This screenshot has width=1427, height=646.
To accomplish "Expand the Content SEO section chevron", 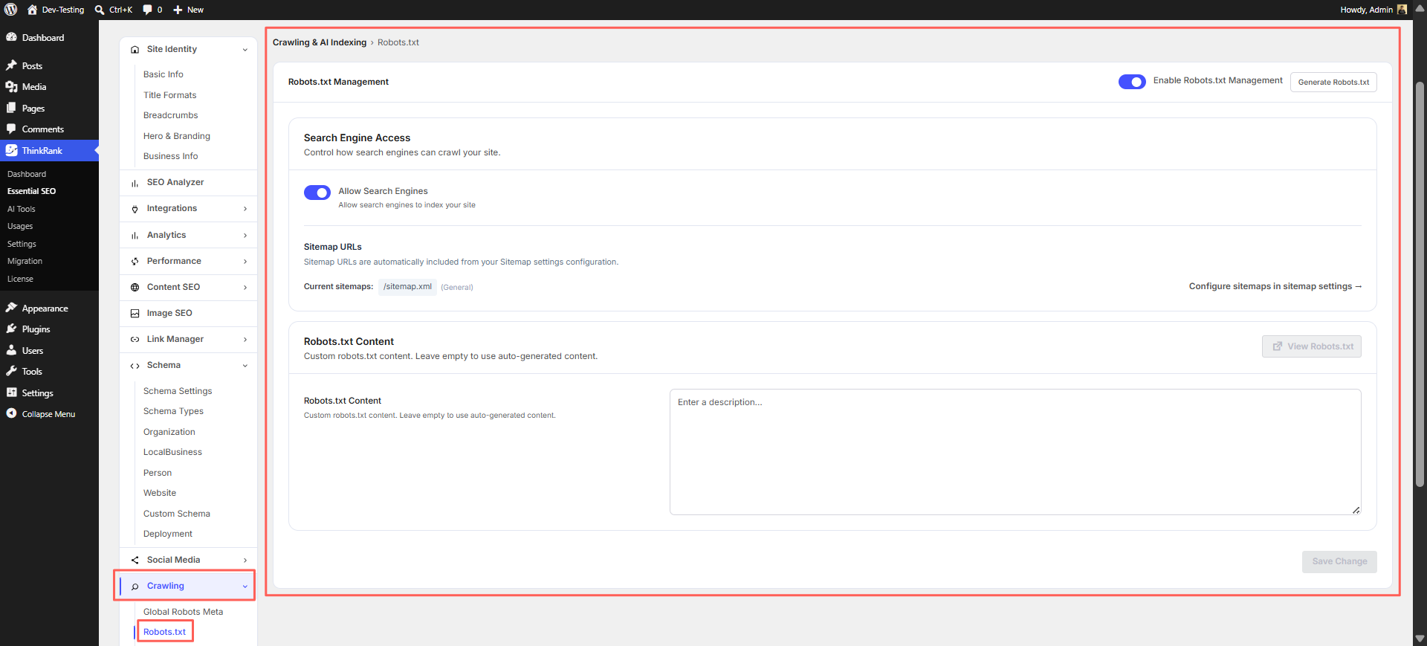I will click(245, 288).
